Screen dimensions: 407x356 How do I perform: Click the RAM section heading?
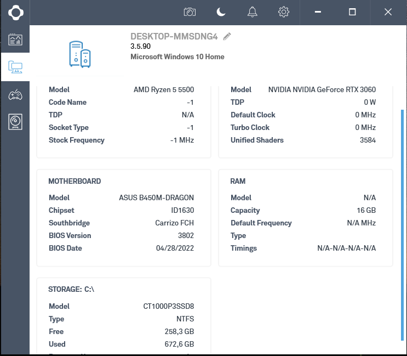[x=238, y=181]
